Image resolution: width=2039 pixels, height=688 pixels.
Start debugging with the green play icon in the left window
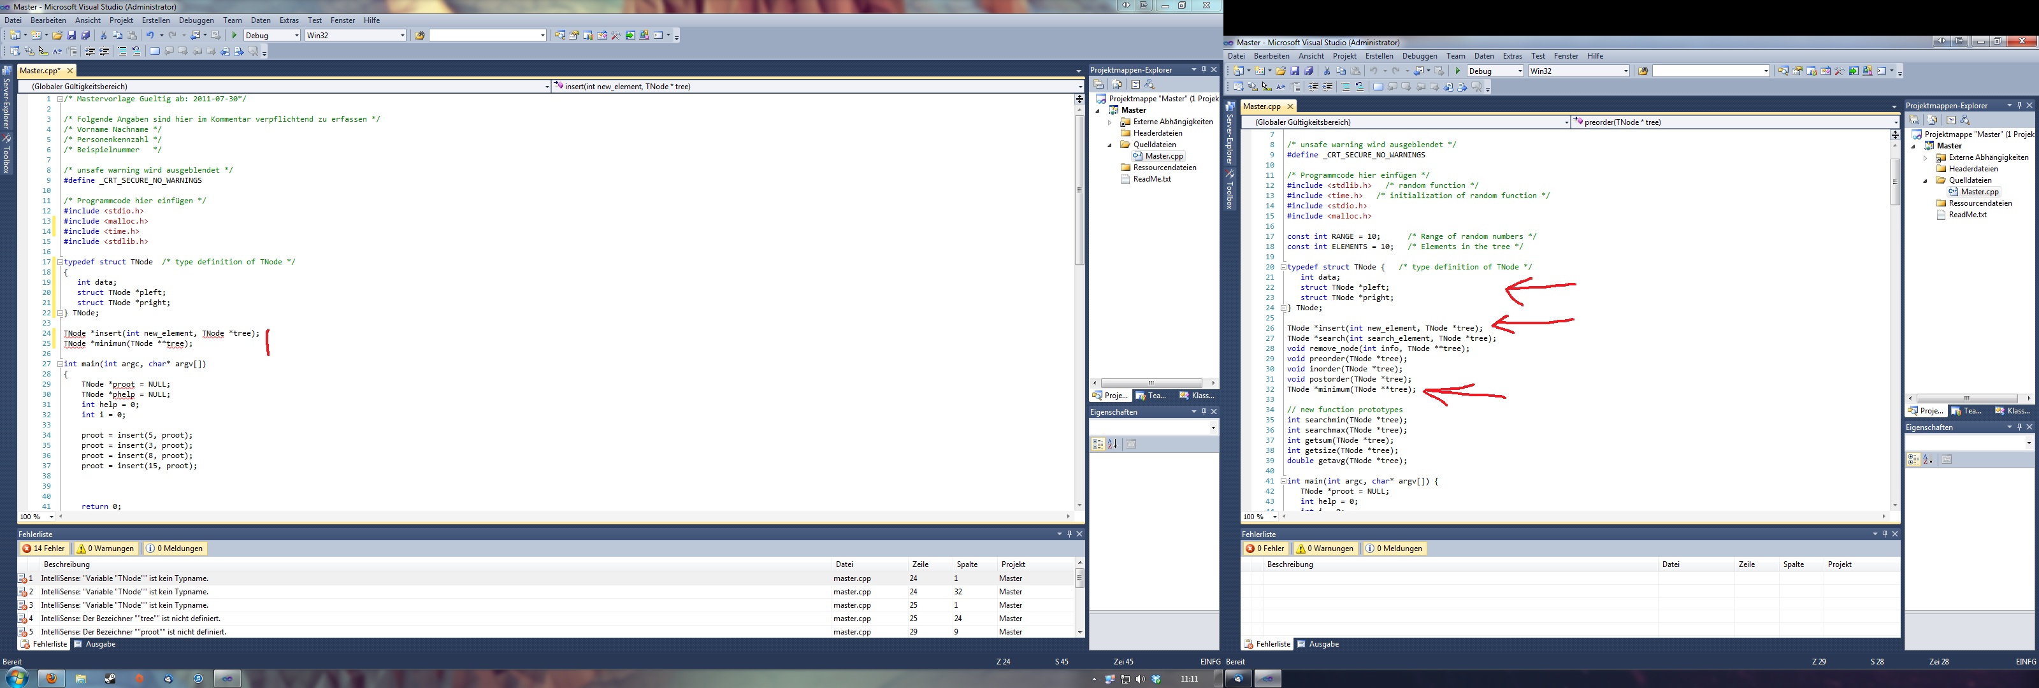click(x=234, y=35)
